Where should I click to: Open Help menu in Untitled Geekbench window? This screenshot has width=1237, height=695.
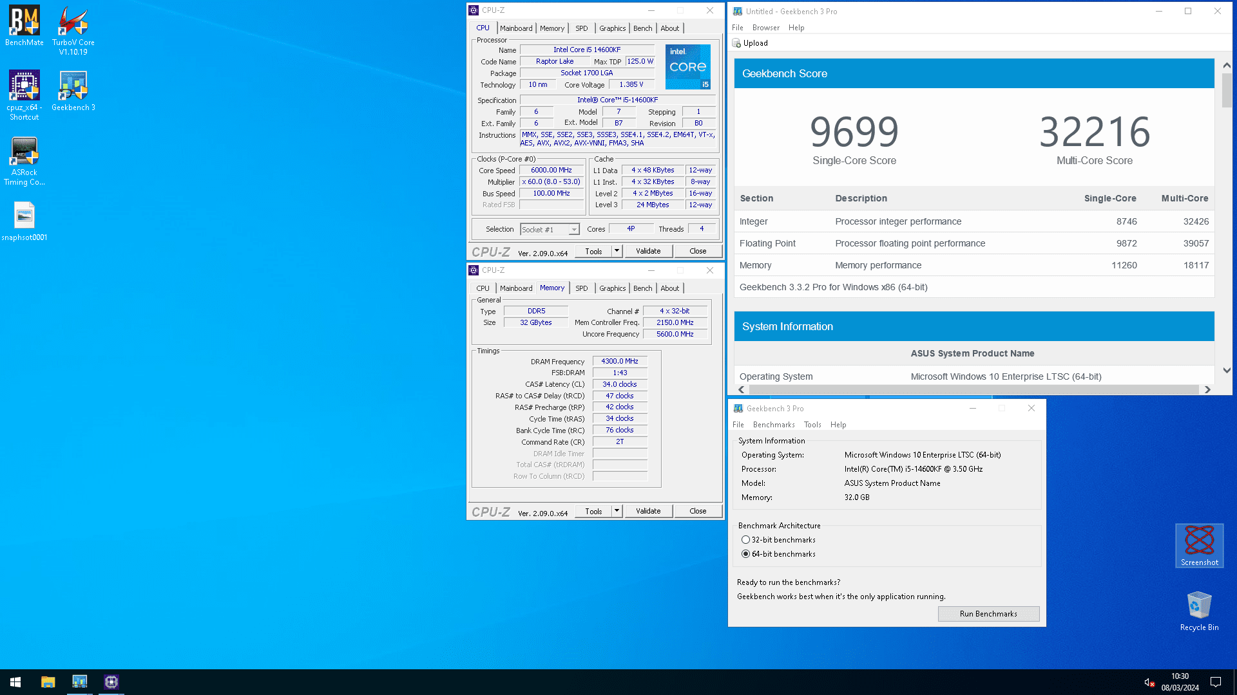click(x=796, y=28)
